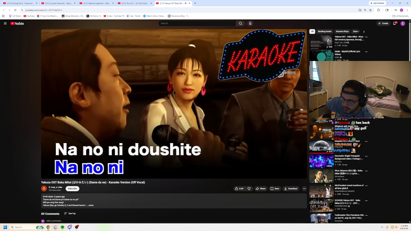Switch to the Luciano Pavarotti browser tab

click(58, 3)
